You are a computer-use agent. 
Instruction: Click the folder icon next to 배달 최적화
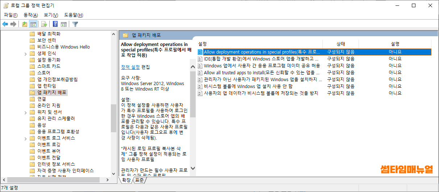[x=32, y=34]
